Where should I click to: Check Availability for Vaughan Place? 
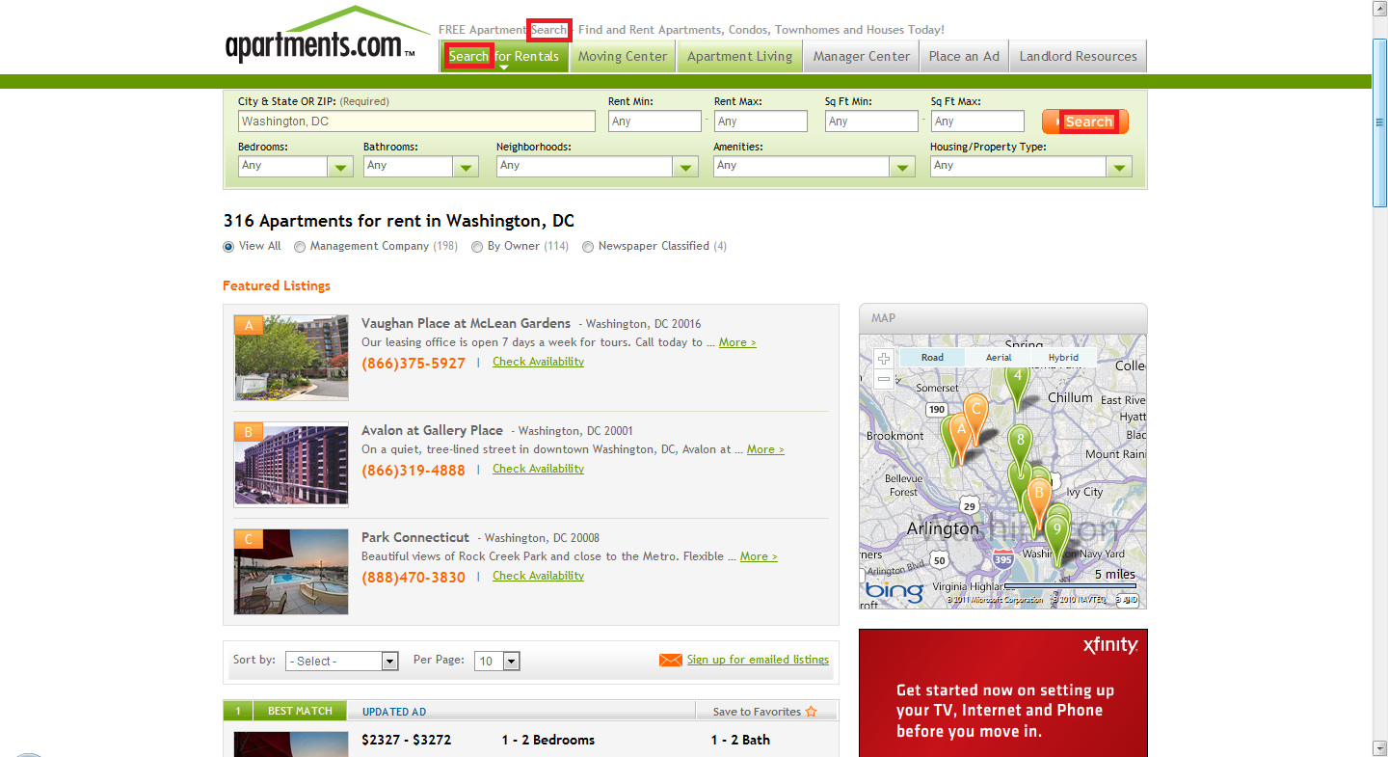pos(538,362)
